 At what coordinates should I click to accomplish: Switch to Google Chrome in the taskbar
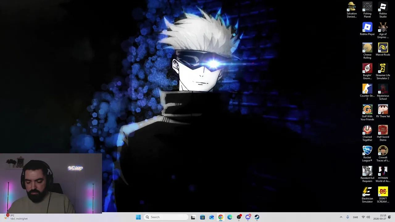click(221, 217)
